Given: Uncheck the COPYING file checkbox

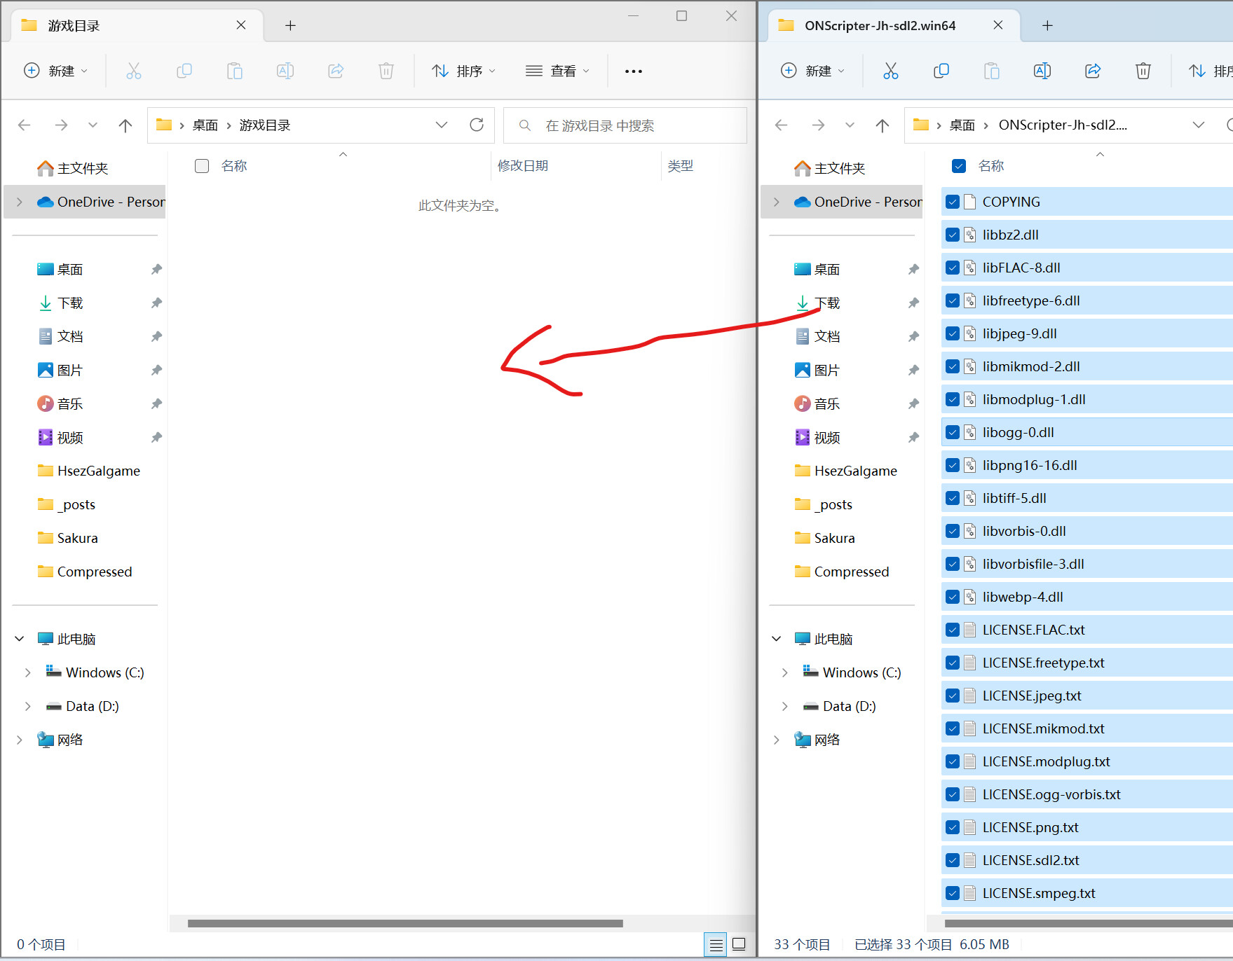Looking at the screenshot, I should pos(953,202).
